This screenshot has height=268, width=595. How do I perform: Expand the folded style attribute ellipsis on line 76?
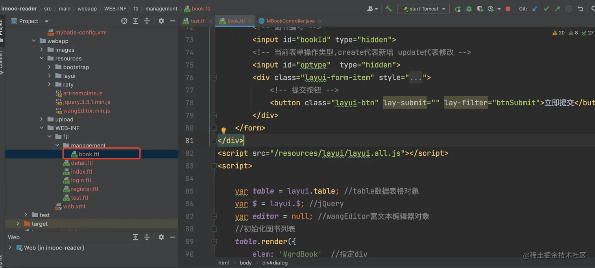point(416,78)
